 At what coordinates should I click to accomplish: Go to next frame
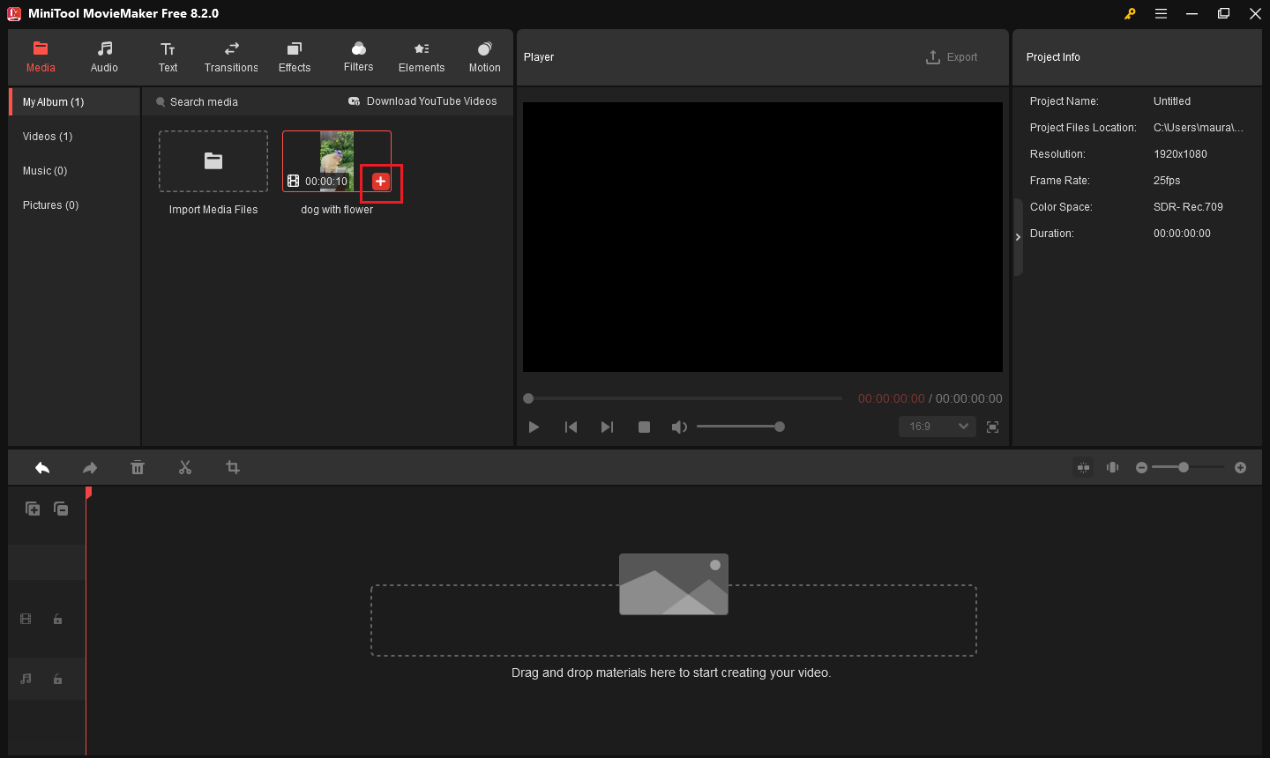[x=607, y=427]
